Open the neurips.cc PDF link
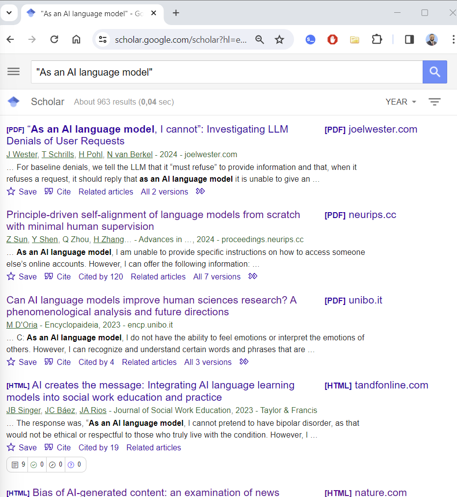The height and width of the screenshot is (497, 457). (x=360, y=215)
